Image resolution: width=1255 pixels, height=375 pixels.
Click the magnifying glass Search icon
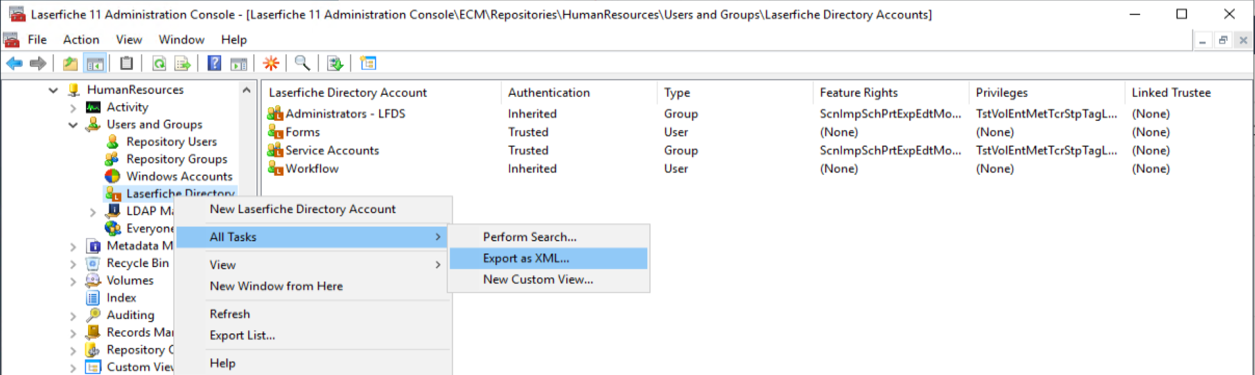tap(302, 64)
